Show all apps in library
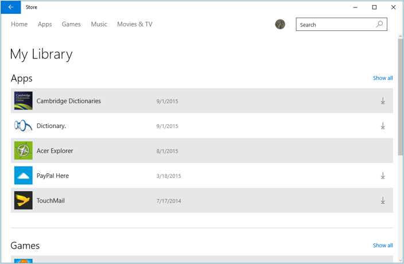This screenshot has width=404, height=264. click(383, 78)
